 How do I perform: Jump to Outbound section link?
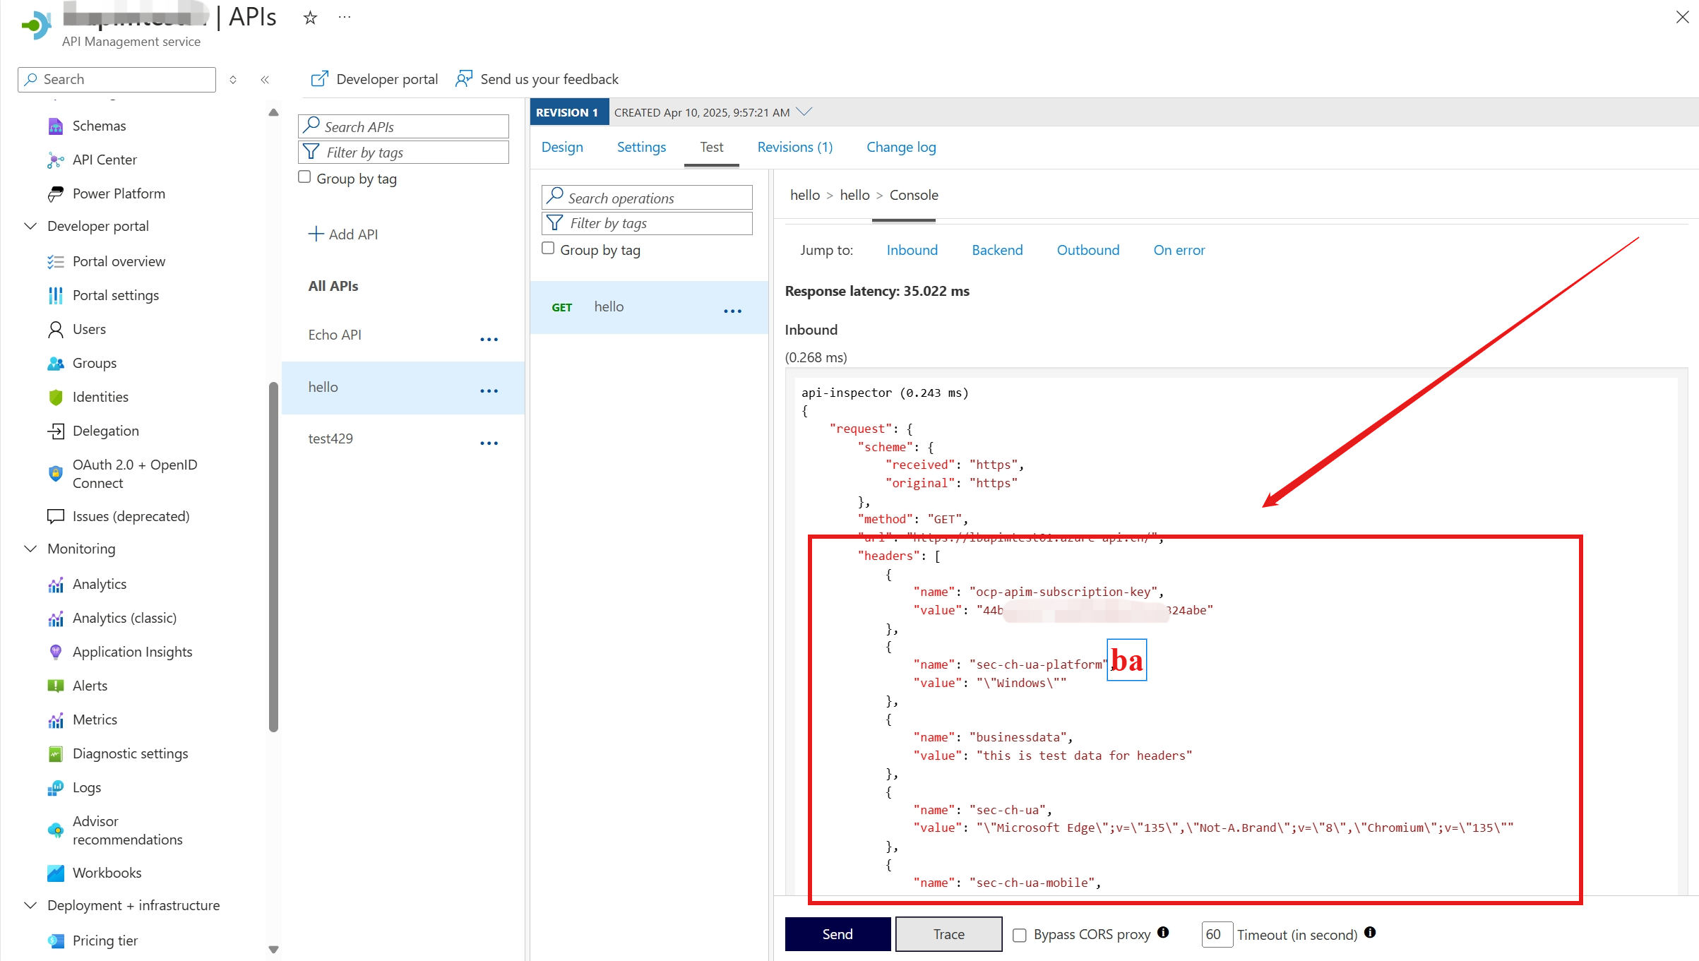pos(1087,250)
